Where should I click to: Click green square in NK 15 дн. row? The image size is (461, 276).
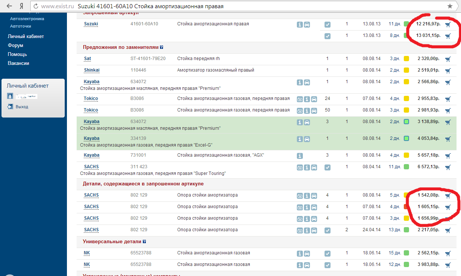coord(406,253)
